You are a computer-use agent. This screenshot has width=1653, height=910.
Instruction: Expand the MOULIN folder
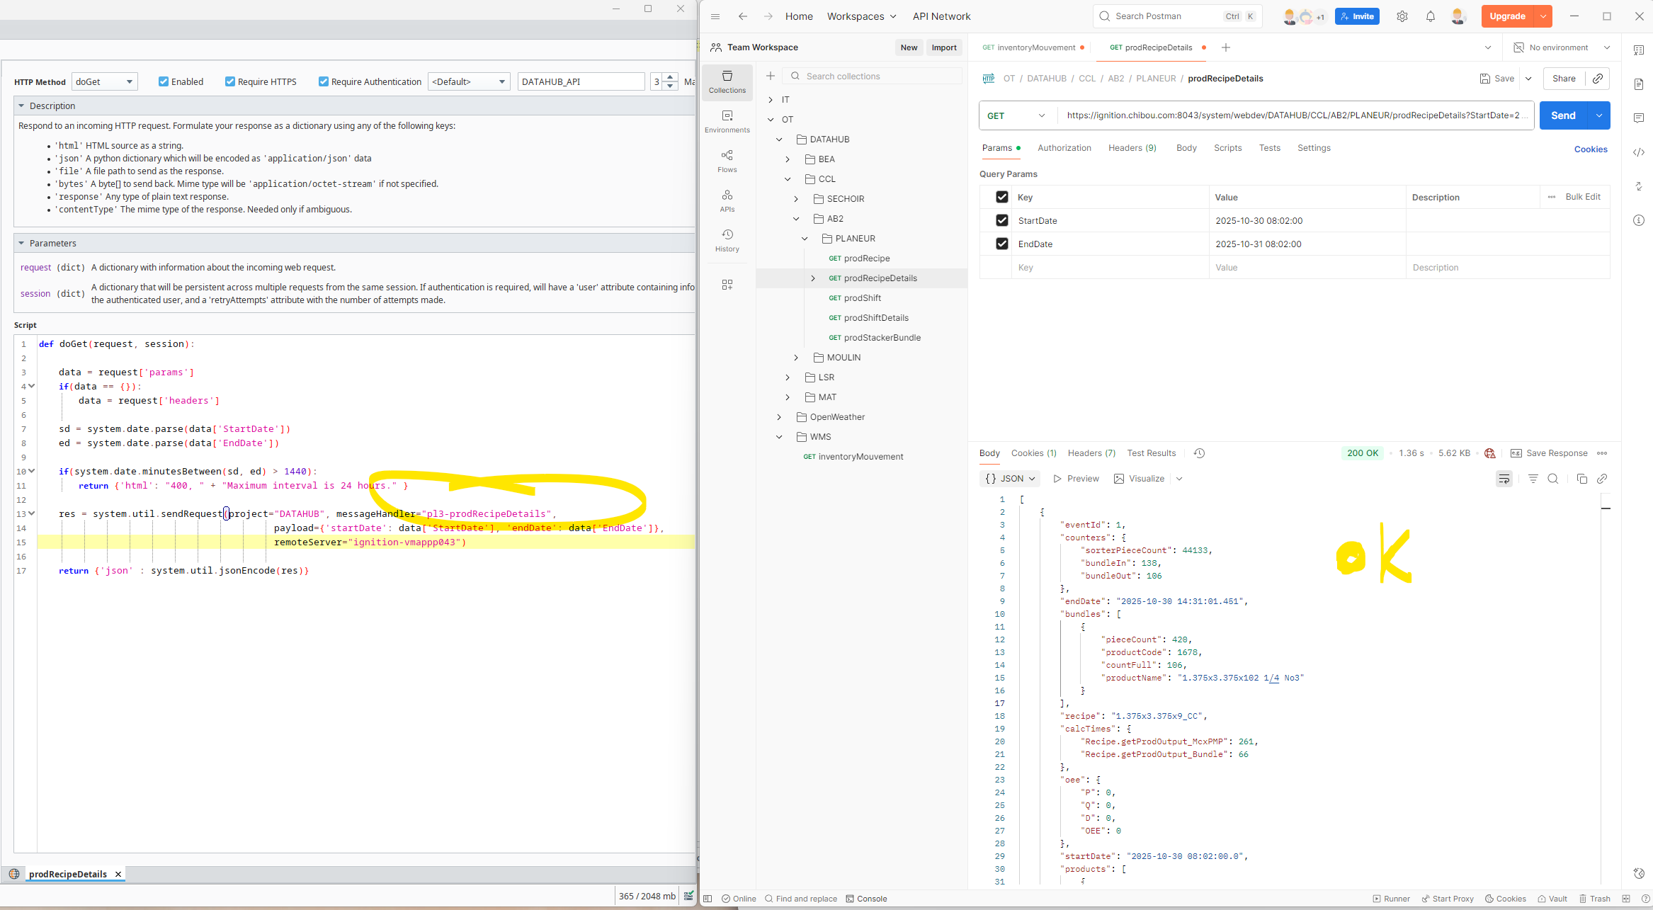click(x=796, y=358)
